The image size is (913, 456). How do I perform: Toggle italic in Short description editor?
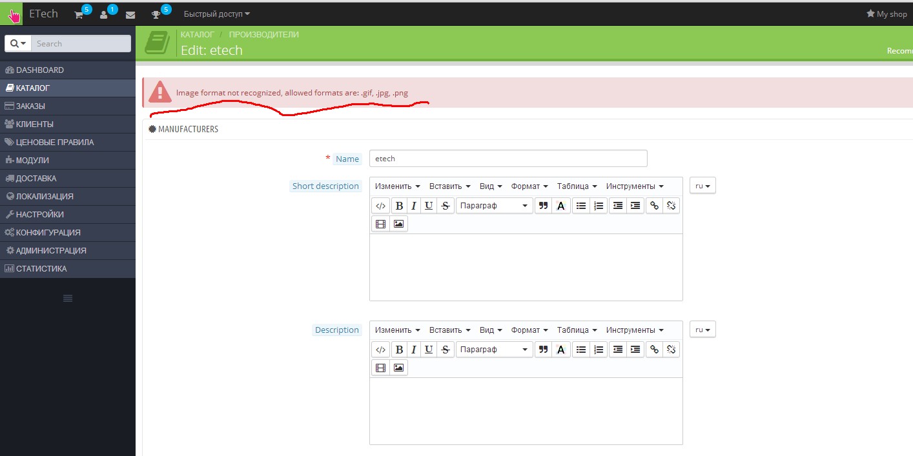click(x=413, y=206)
